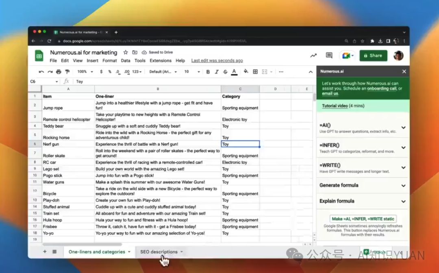Click the merge cells icon
The image size is (439, 273).
coord(264,72)
